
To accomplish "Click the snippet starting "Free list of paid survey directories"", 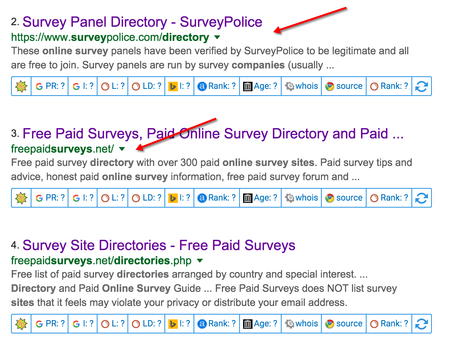I will coord(204,288).
